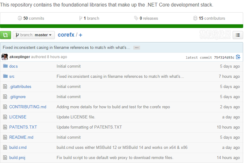Open 'Fix build script to use default web proxy' commit
The image size is (245, 163).
[x=115, y=158]
